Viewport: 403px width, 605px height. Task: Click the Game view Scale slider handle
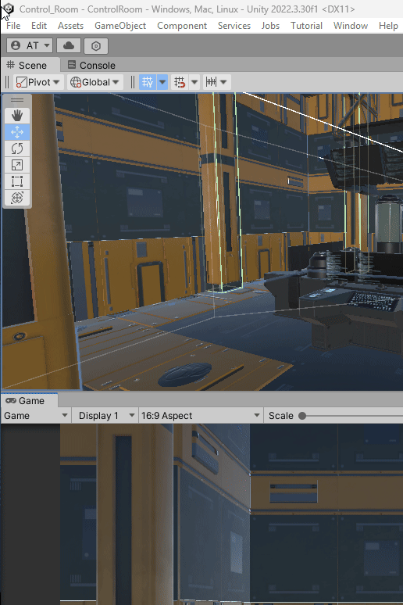tap(302, 416)
